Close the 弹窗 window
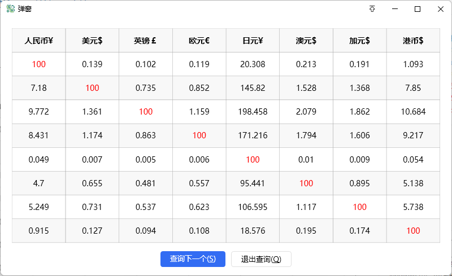This screenshot has width=452, height=276. tap(441, 9)
